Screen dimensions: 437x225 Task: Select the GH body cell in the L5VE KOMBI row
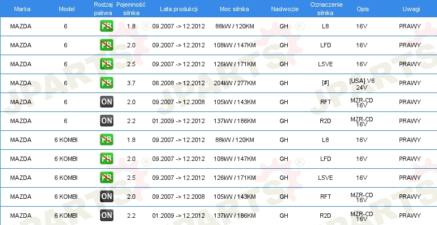[x=284, y=177]
